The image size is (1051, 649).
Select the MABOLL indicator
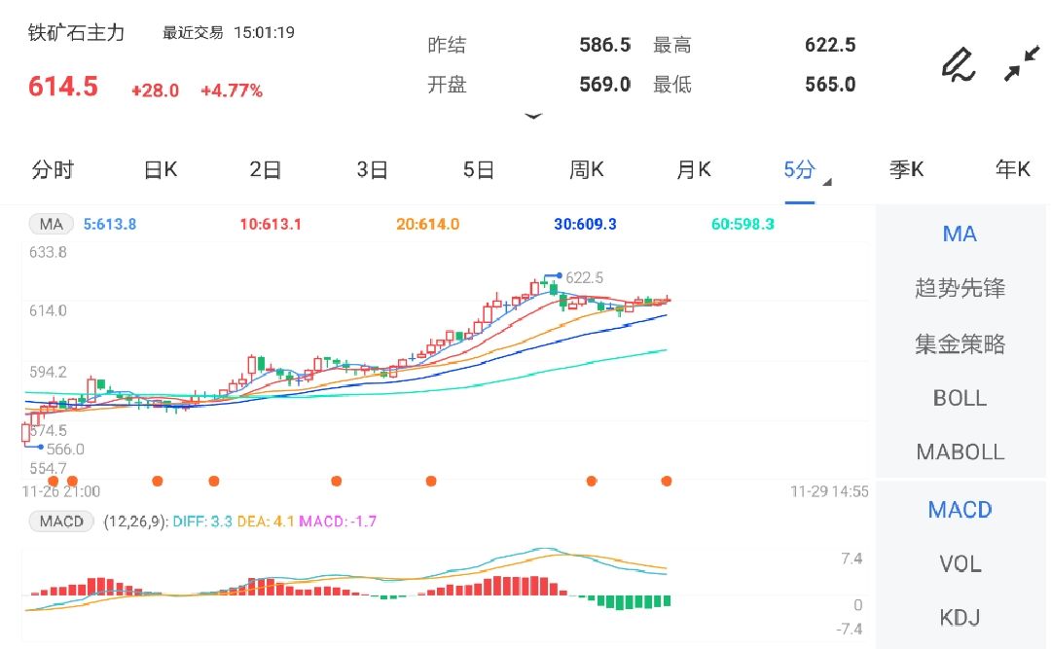960,451
